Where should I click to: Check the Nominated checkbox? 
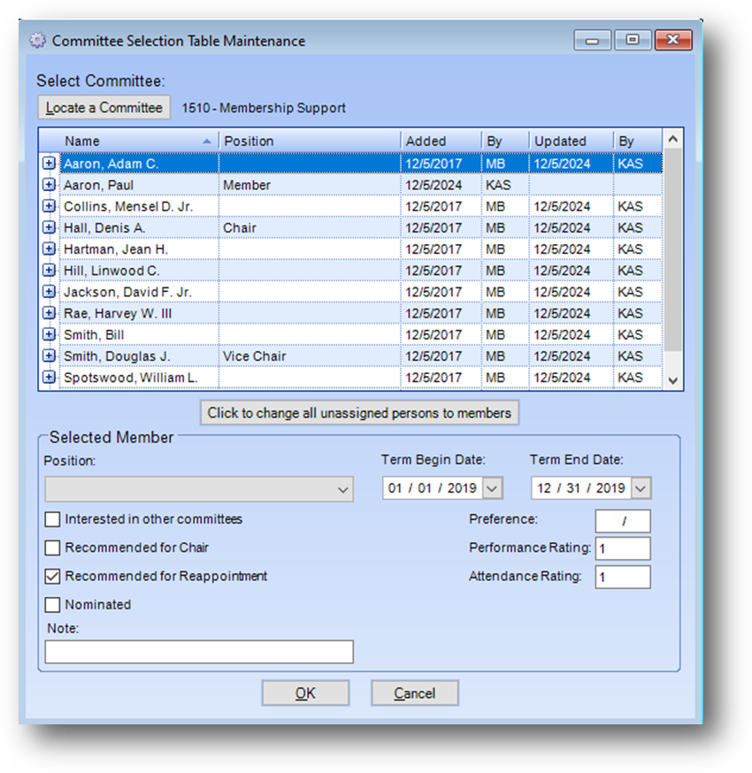[52, 605]
